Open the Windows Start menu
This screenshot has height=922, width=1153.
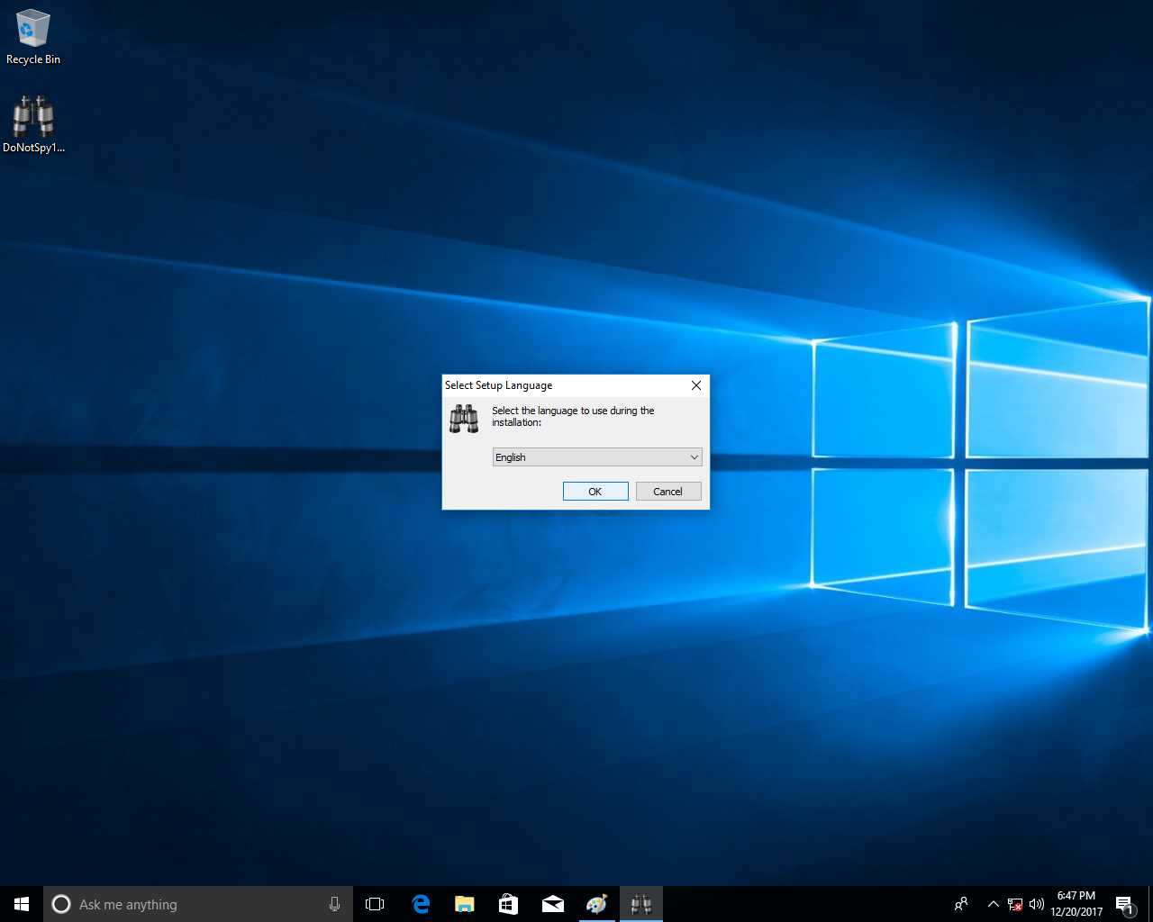(x=22, y=904)
